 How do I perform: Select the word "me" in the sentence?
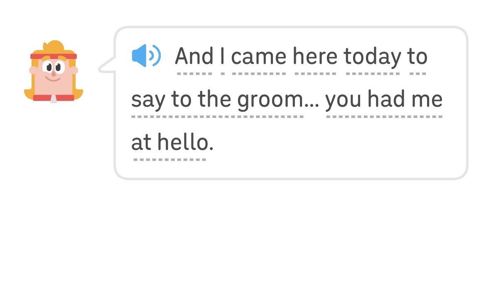tap(427, 100)
